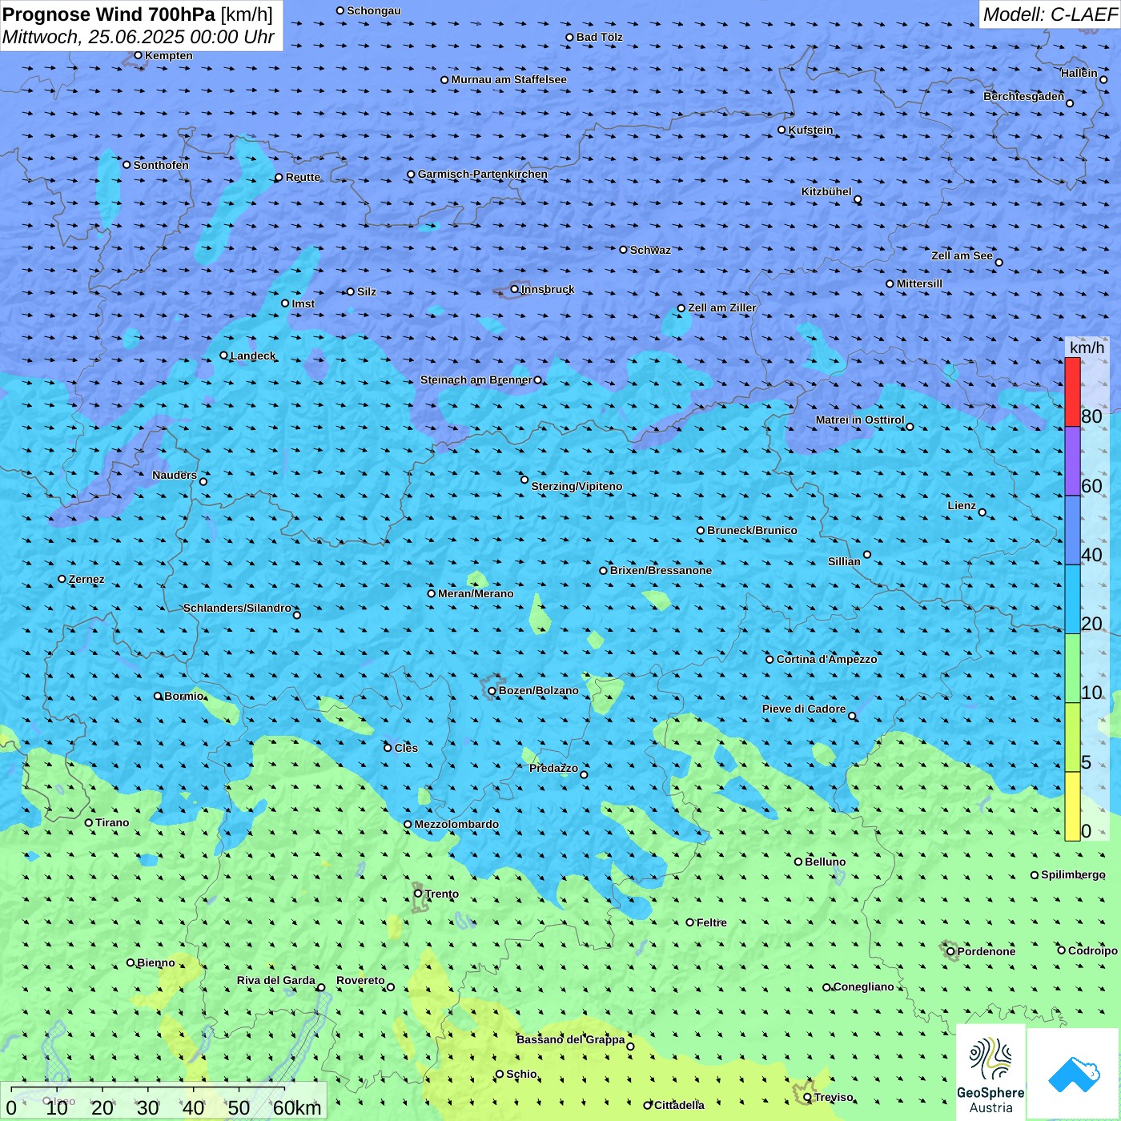Click the Bassano del Grappa label
The height and width of the screenshot is (1121, 1121).
click(x=571, y=1039)
